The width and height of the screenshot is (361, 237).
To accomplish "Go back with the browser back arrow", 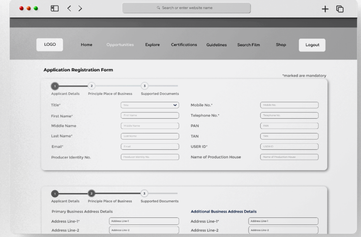I will [x=69, y=8].
